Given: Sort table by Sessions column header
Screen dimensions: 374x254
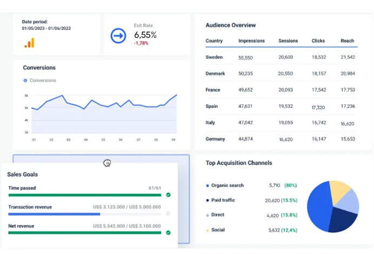Looking at the screenshot, I should (x=288, y=41).
